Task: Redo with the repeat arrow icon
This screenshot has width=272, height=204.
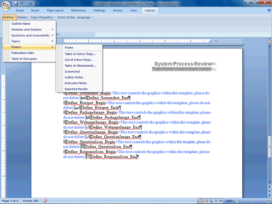Action: 30,3
